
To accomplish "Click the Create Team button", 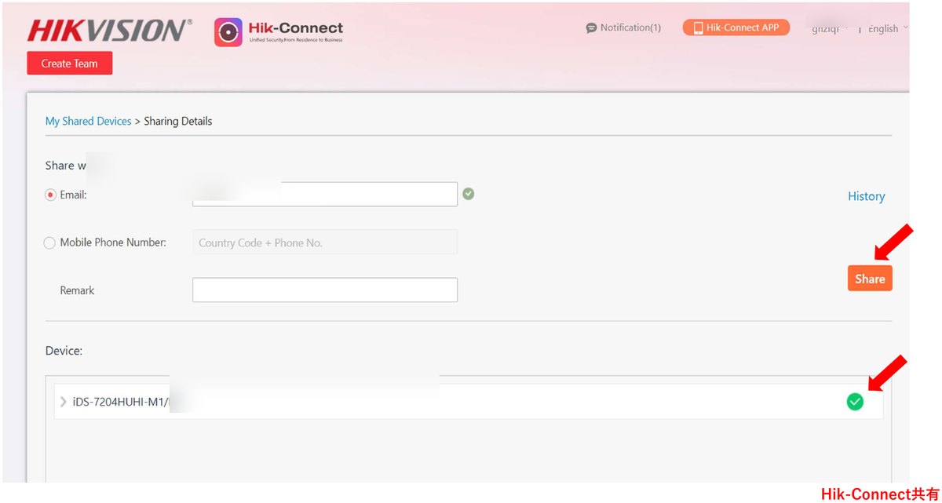I will [70, 64].
